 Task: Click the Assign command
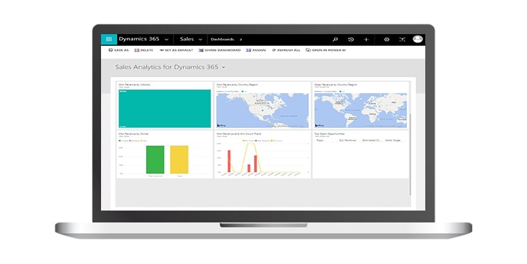coord(256,50)
